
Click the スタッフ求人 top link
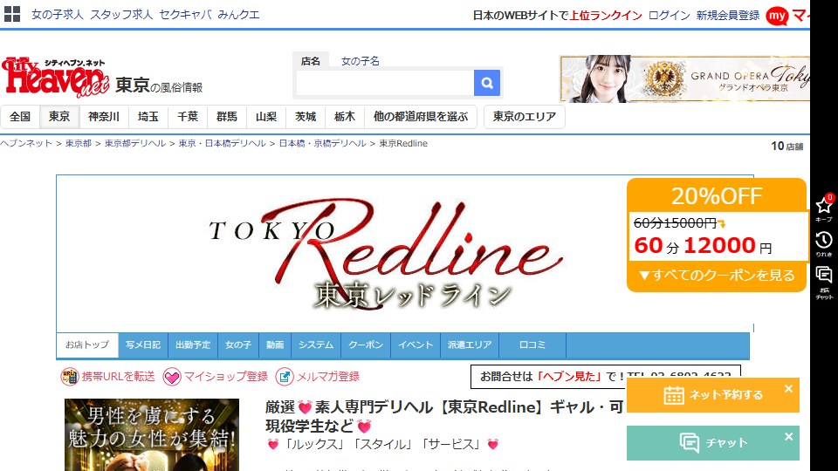tap(121, 15)
